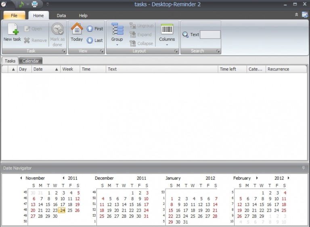Sort by the Time column header
This screenshot has height=227, width=310.
(x=93, y=69)
